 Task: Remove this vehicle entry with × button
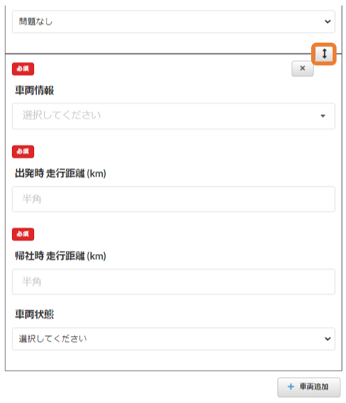point(303,69)
